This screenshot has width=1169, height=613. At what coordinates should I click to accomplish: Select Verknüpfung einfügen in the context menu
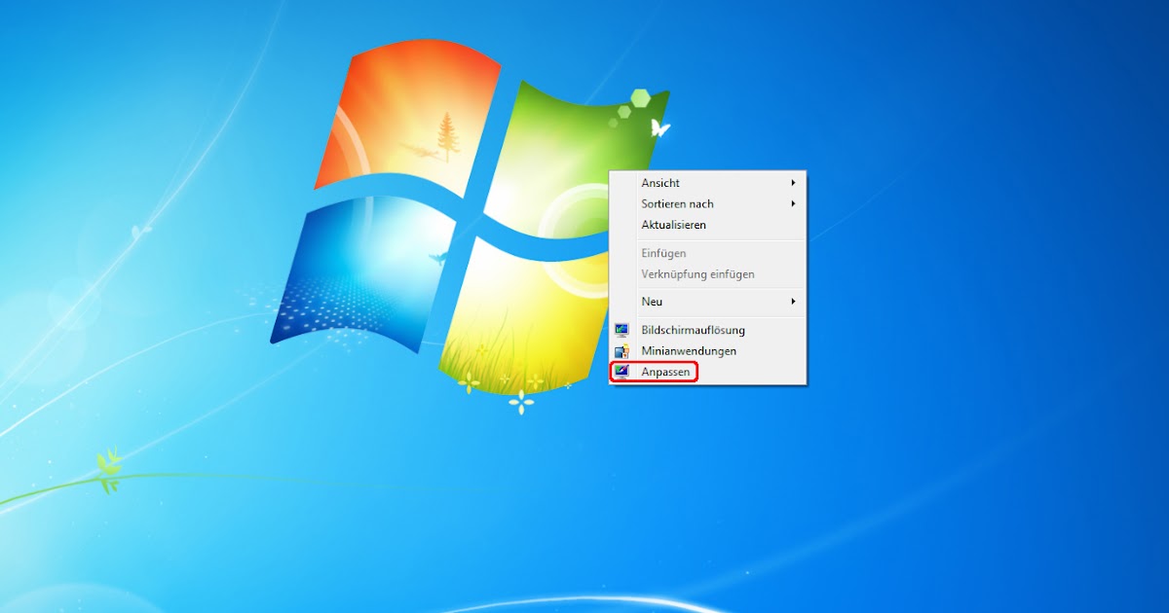[707, 274]
